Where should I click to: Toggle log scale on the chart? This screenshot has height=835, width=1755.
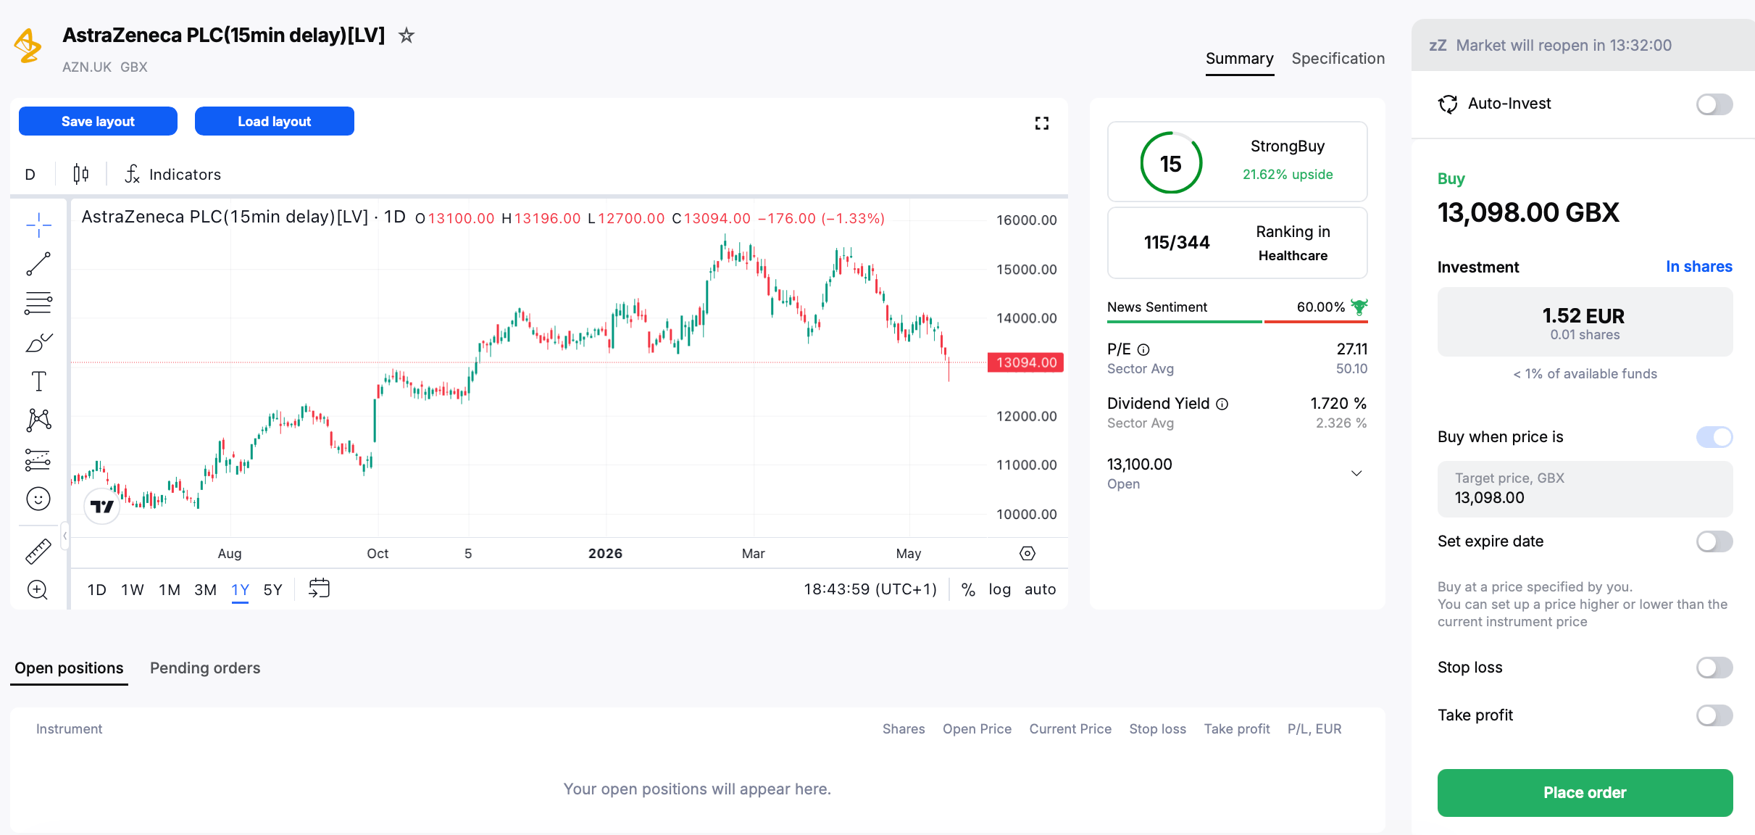pos(1000,590)
